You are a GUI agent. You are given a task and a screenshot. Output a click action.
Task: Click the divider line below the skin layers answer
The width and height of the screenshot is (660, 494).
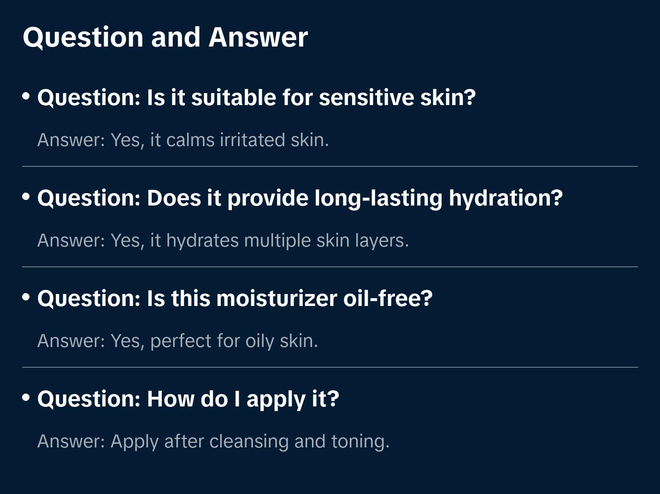click(330, 267)
